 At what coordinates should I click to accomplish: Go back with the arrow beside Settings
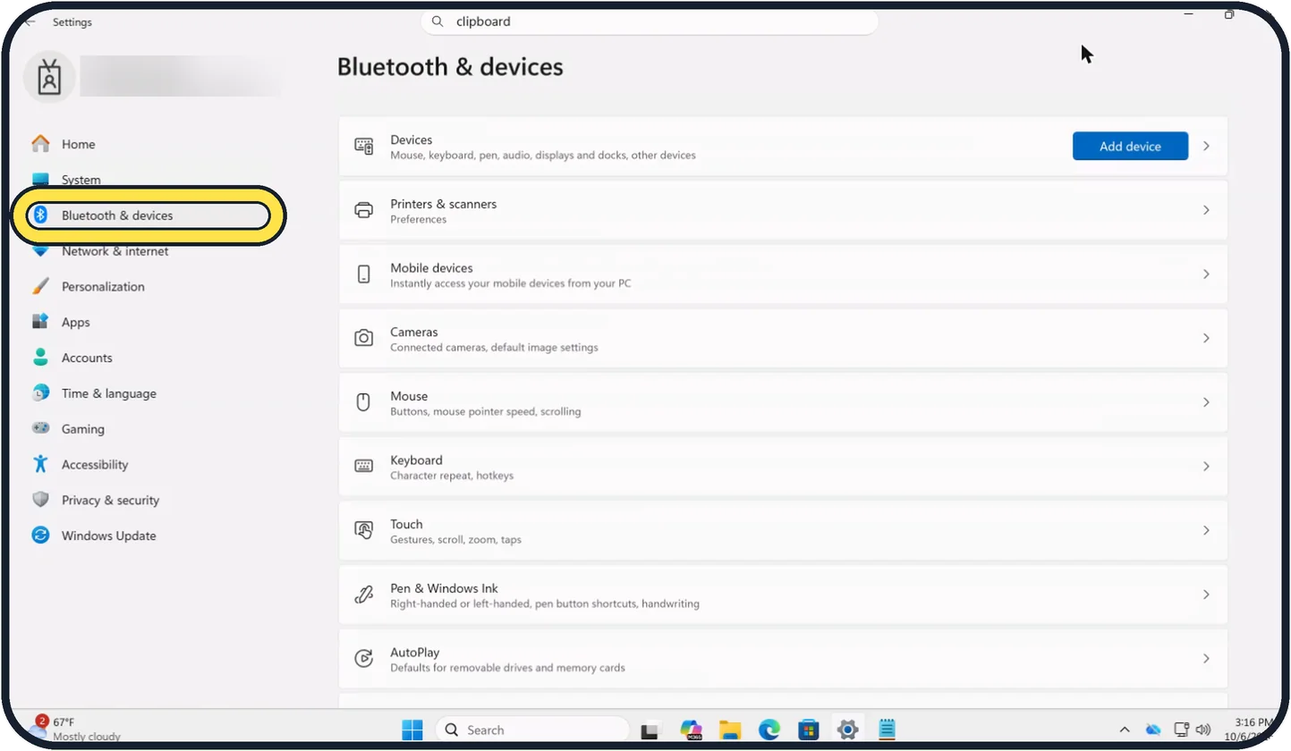[30, 21]
